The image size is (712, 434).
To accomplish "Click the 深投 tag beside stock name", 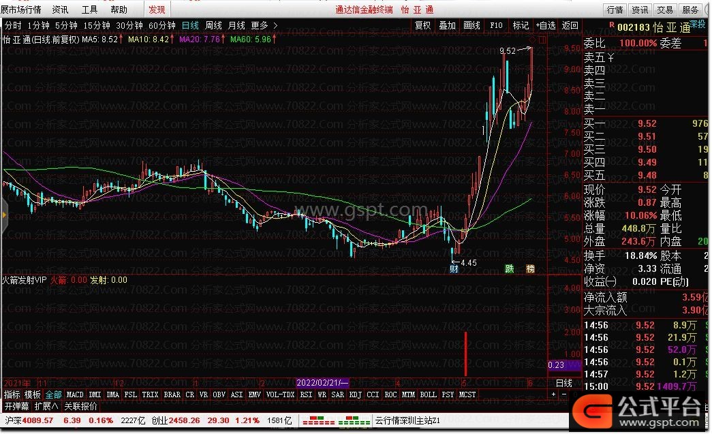I will pos(698,24).
